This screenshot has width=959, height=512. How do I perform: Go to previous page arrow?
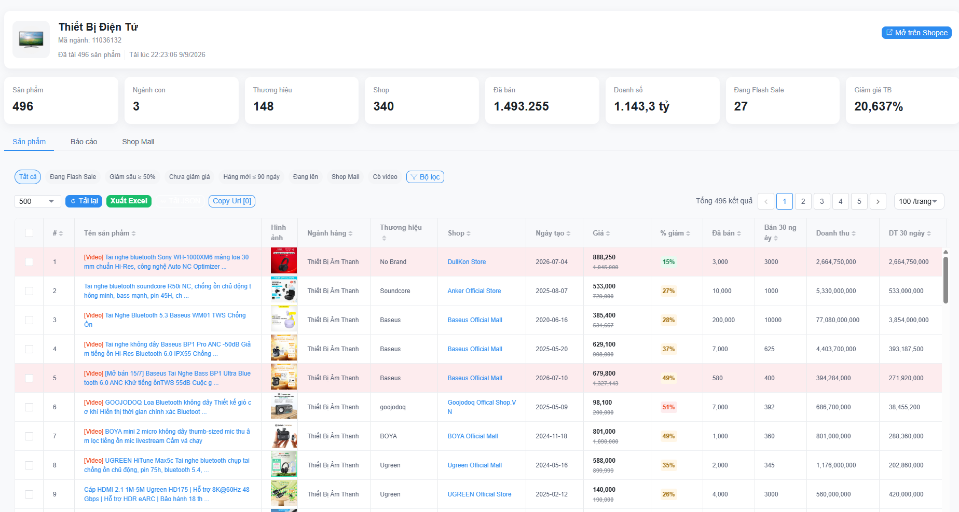pyautogui.click(x=766, y=201)
